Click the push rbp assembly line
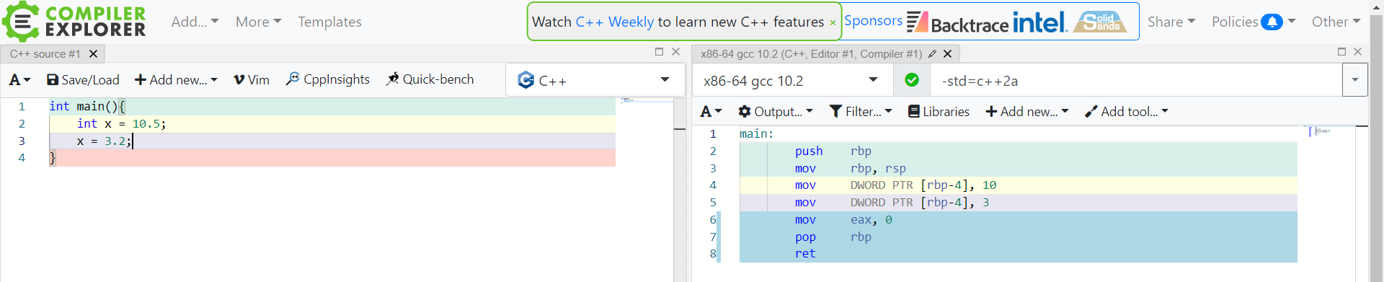The width and height of the screenshot is (1384, 282). (x=1018, y=151)
